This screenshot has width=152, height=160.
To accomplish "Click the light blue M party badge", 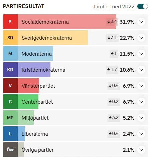I will pyautogui.click(x=10, y=54).
